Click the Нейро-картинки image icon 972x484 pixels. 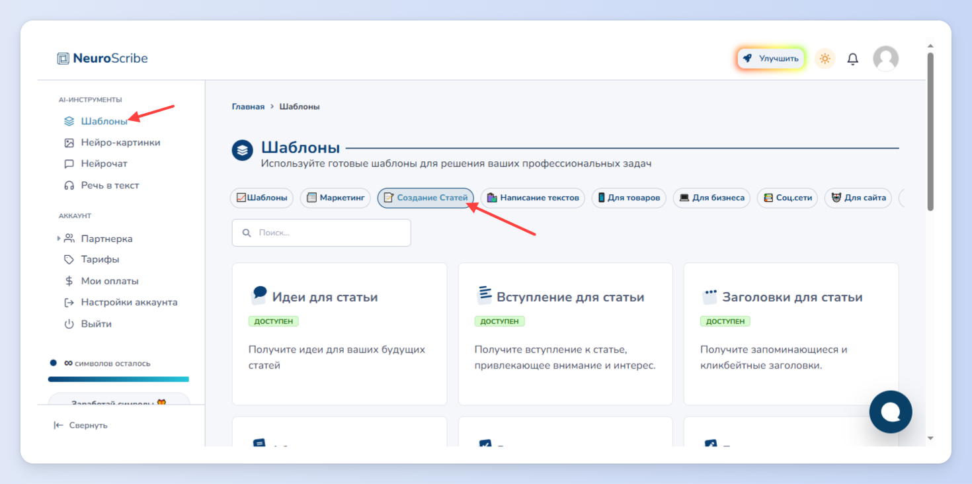(69, 143)
